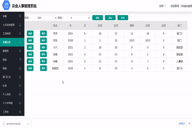Click the 考勤 sidebar icon

pyautogui.click(x=20, y=16)
